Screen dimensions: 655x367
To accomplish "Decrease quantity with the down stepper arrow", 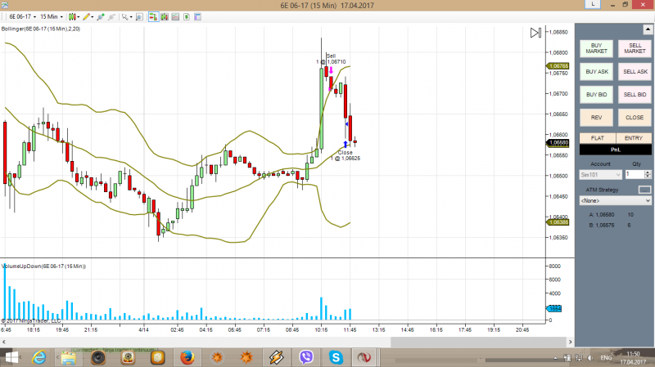I will 648,177.
